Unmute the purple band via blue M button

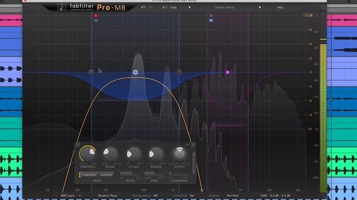click(x=211, y=21)
